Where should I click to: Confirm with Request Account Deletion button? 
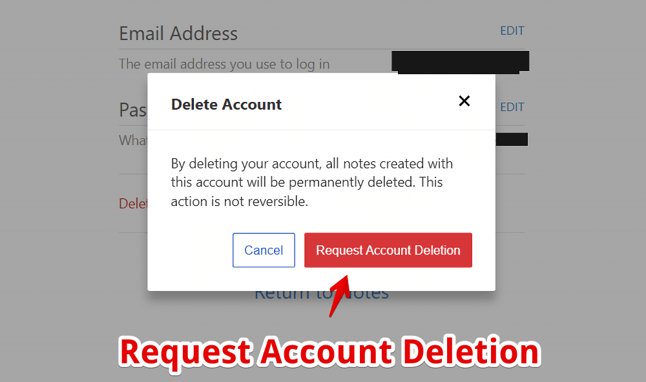tap(388, 250)
